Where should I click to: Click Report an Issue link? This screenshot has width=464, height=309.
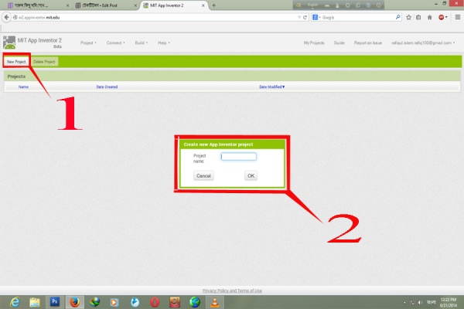coord(368,43)
